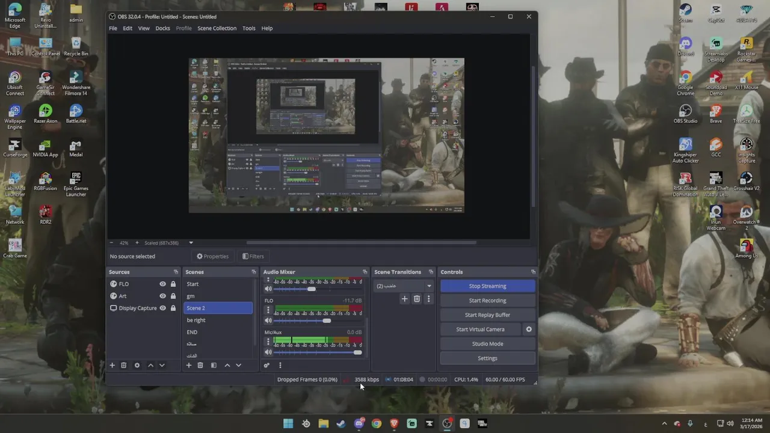Click Start Recording button
The width and height of the screenshot is (770, 433).
(x=487, y=301)
